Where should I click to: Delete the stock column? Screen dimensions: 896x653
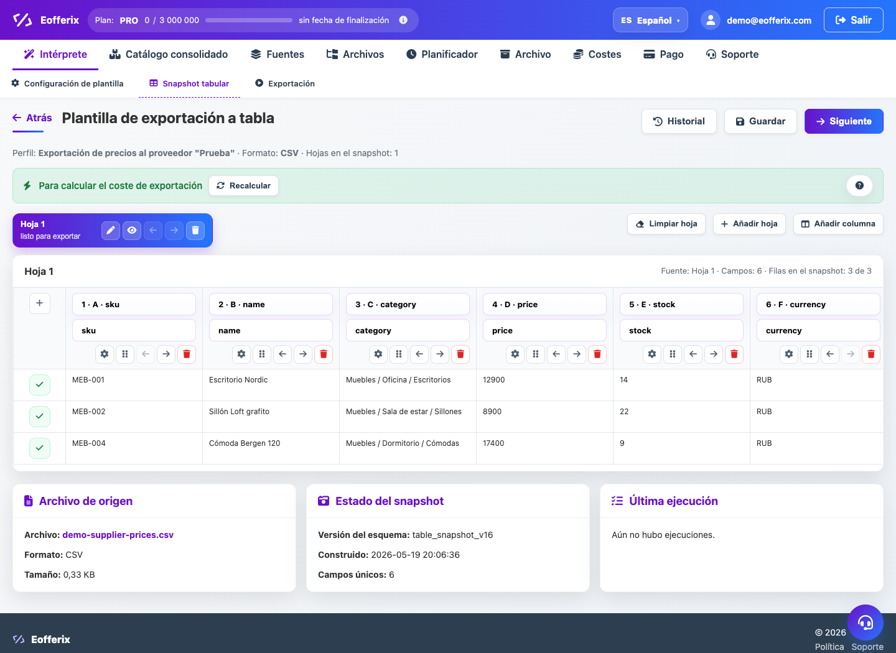click(x=734, y=354)
